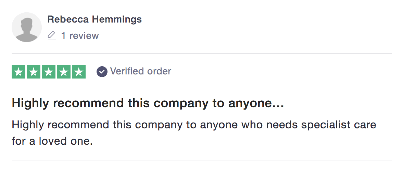404x170 pixels.
Task: Click the pencil icon beside review count
Action: tap(52, 36)
